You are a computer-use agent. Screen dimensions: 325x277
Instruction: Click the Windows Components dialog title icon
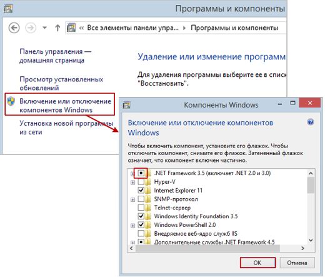pyautogui.click(x=126, y=105)
